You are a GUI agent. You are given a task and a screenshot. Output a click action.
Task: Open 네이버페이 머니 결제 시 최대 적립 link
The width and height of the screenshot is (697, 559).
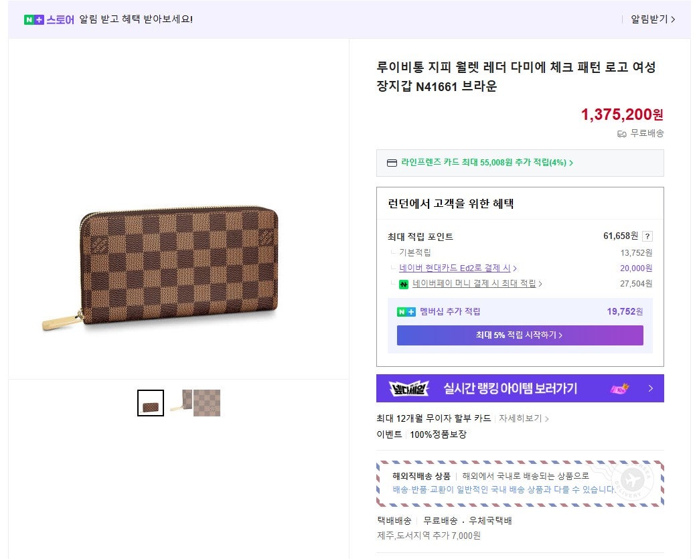(477, 284)
